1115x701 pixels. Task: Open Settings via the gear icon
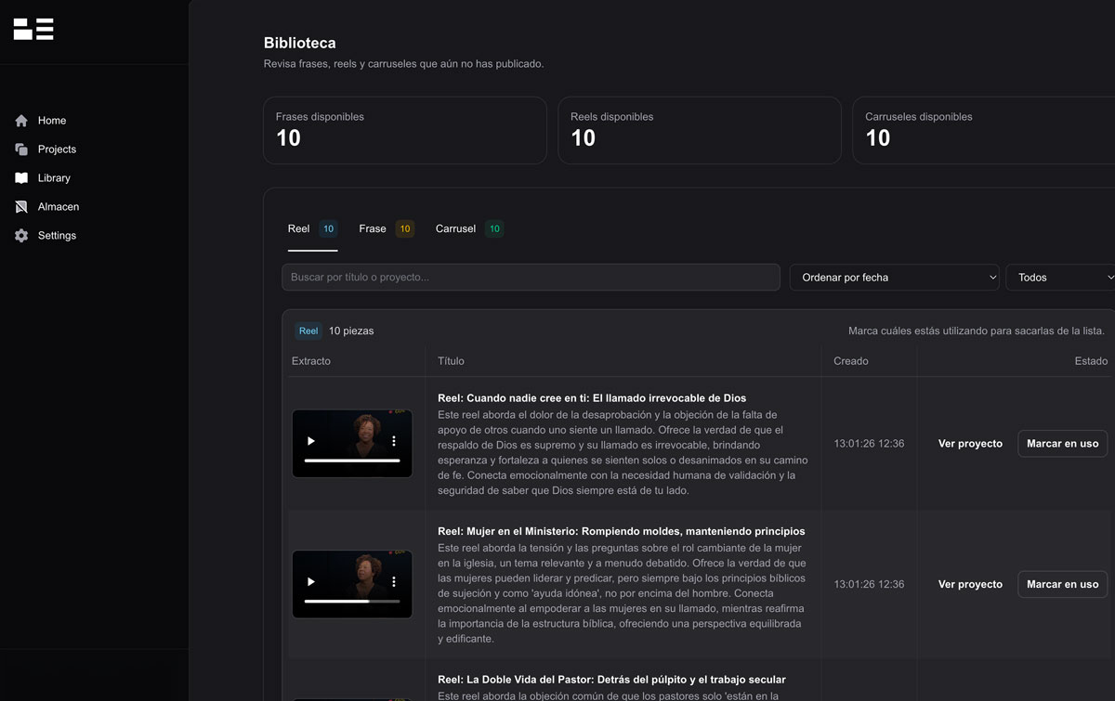click(20, 235)
